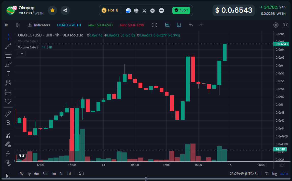Open the Indicators menu
292x181 pixels.
tap(39, 25)
